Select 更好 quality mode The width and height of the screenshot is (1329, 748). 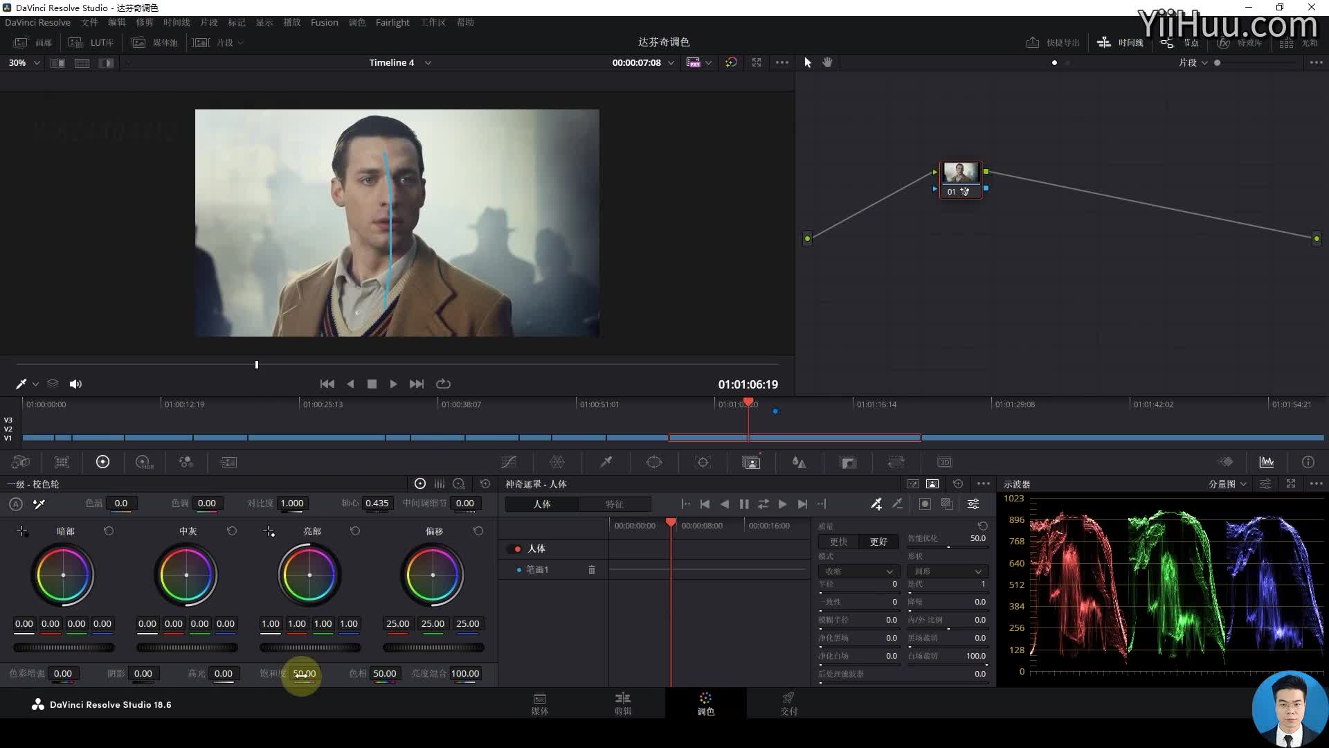pos(878,542)
